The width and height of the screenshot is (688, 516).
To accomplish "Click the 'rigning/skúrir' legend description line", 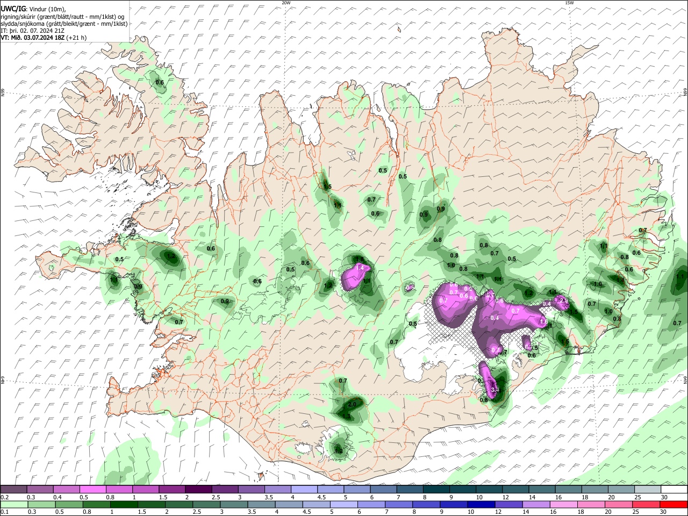I will (x=62, y=17).
